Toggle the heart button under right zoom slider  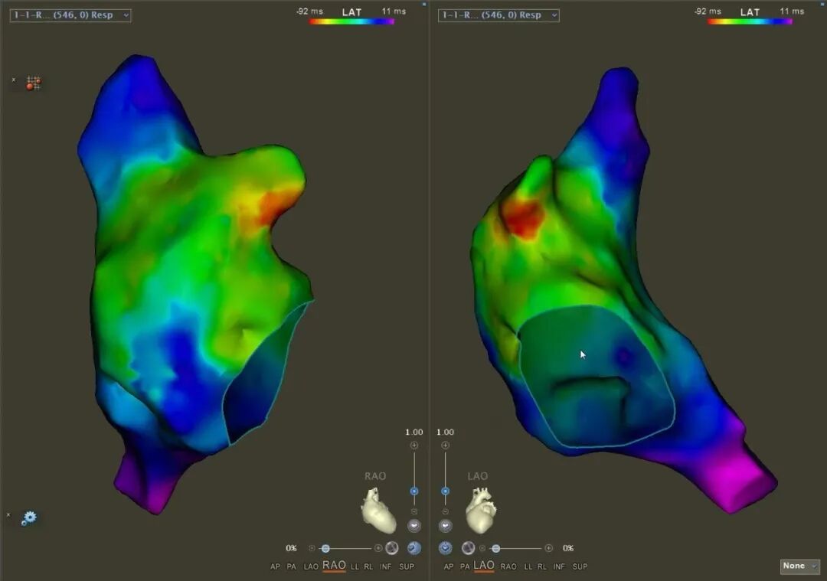point(445,526)
